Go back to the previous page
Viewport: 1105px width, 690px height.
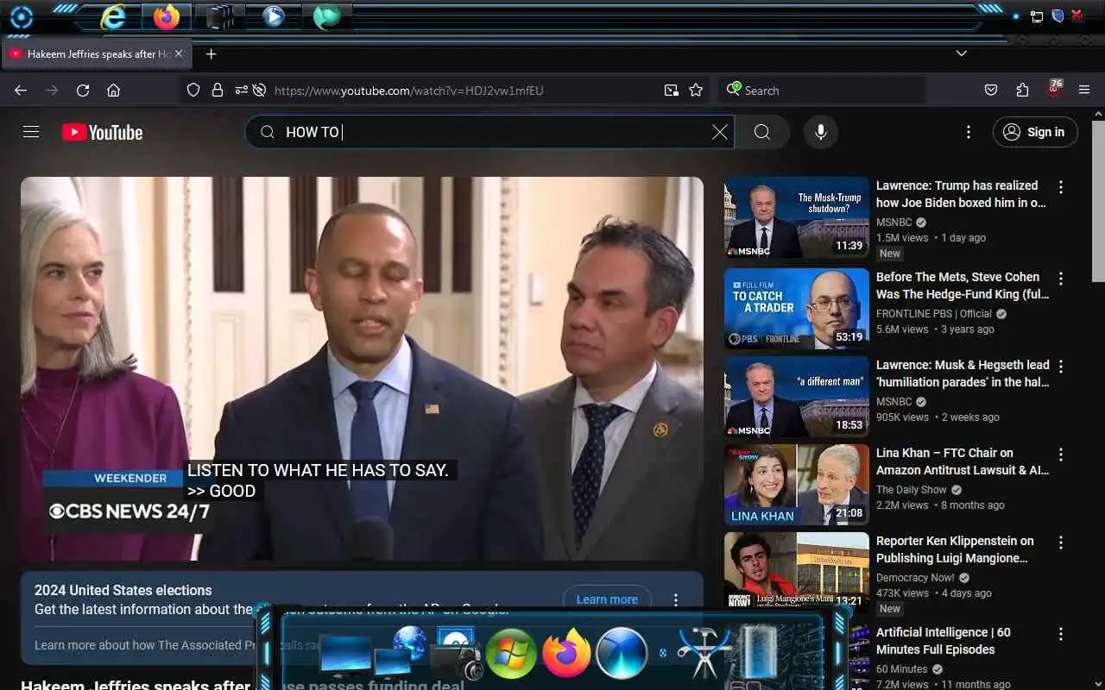pyautogui.click(x=21, y=90)
